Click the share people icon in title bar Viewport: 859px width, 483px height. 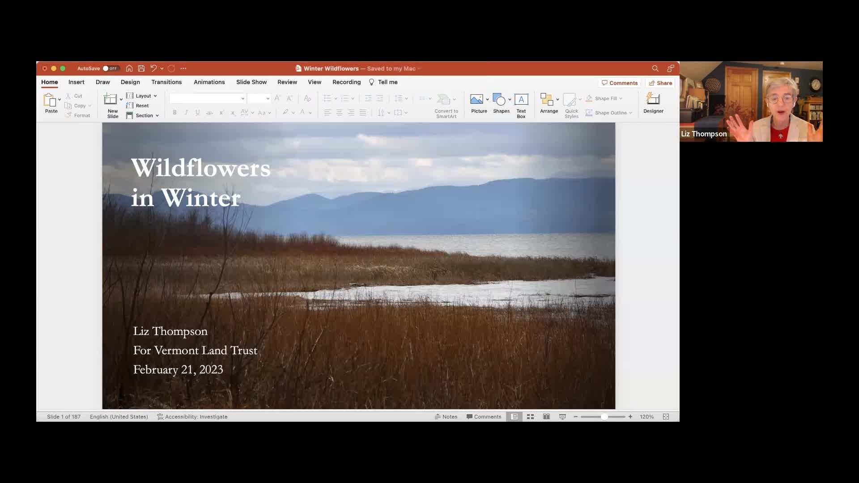[x=670, y=68]
